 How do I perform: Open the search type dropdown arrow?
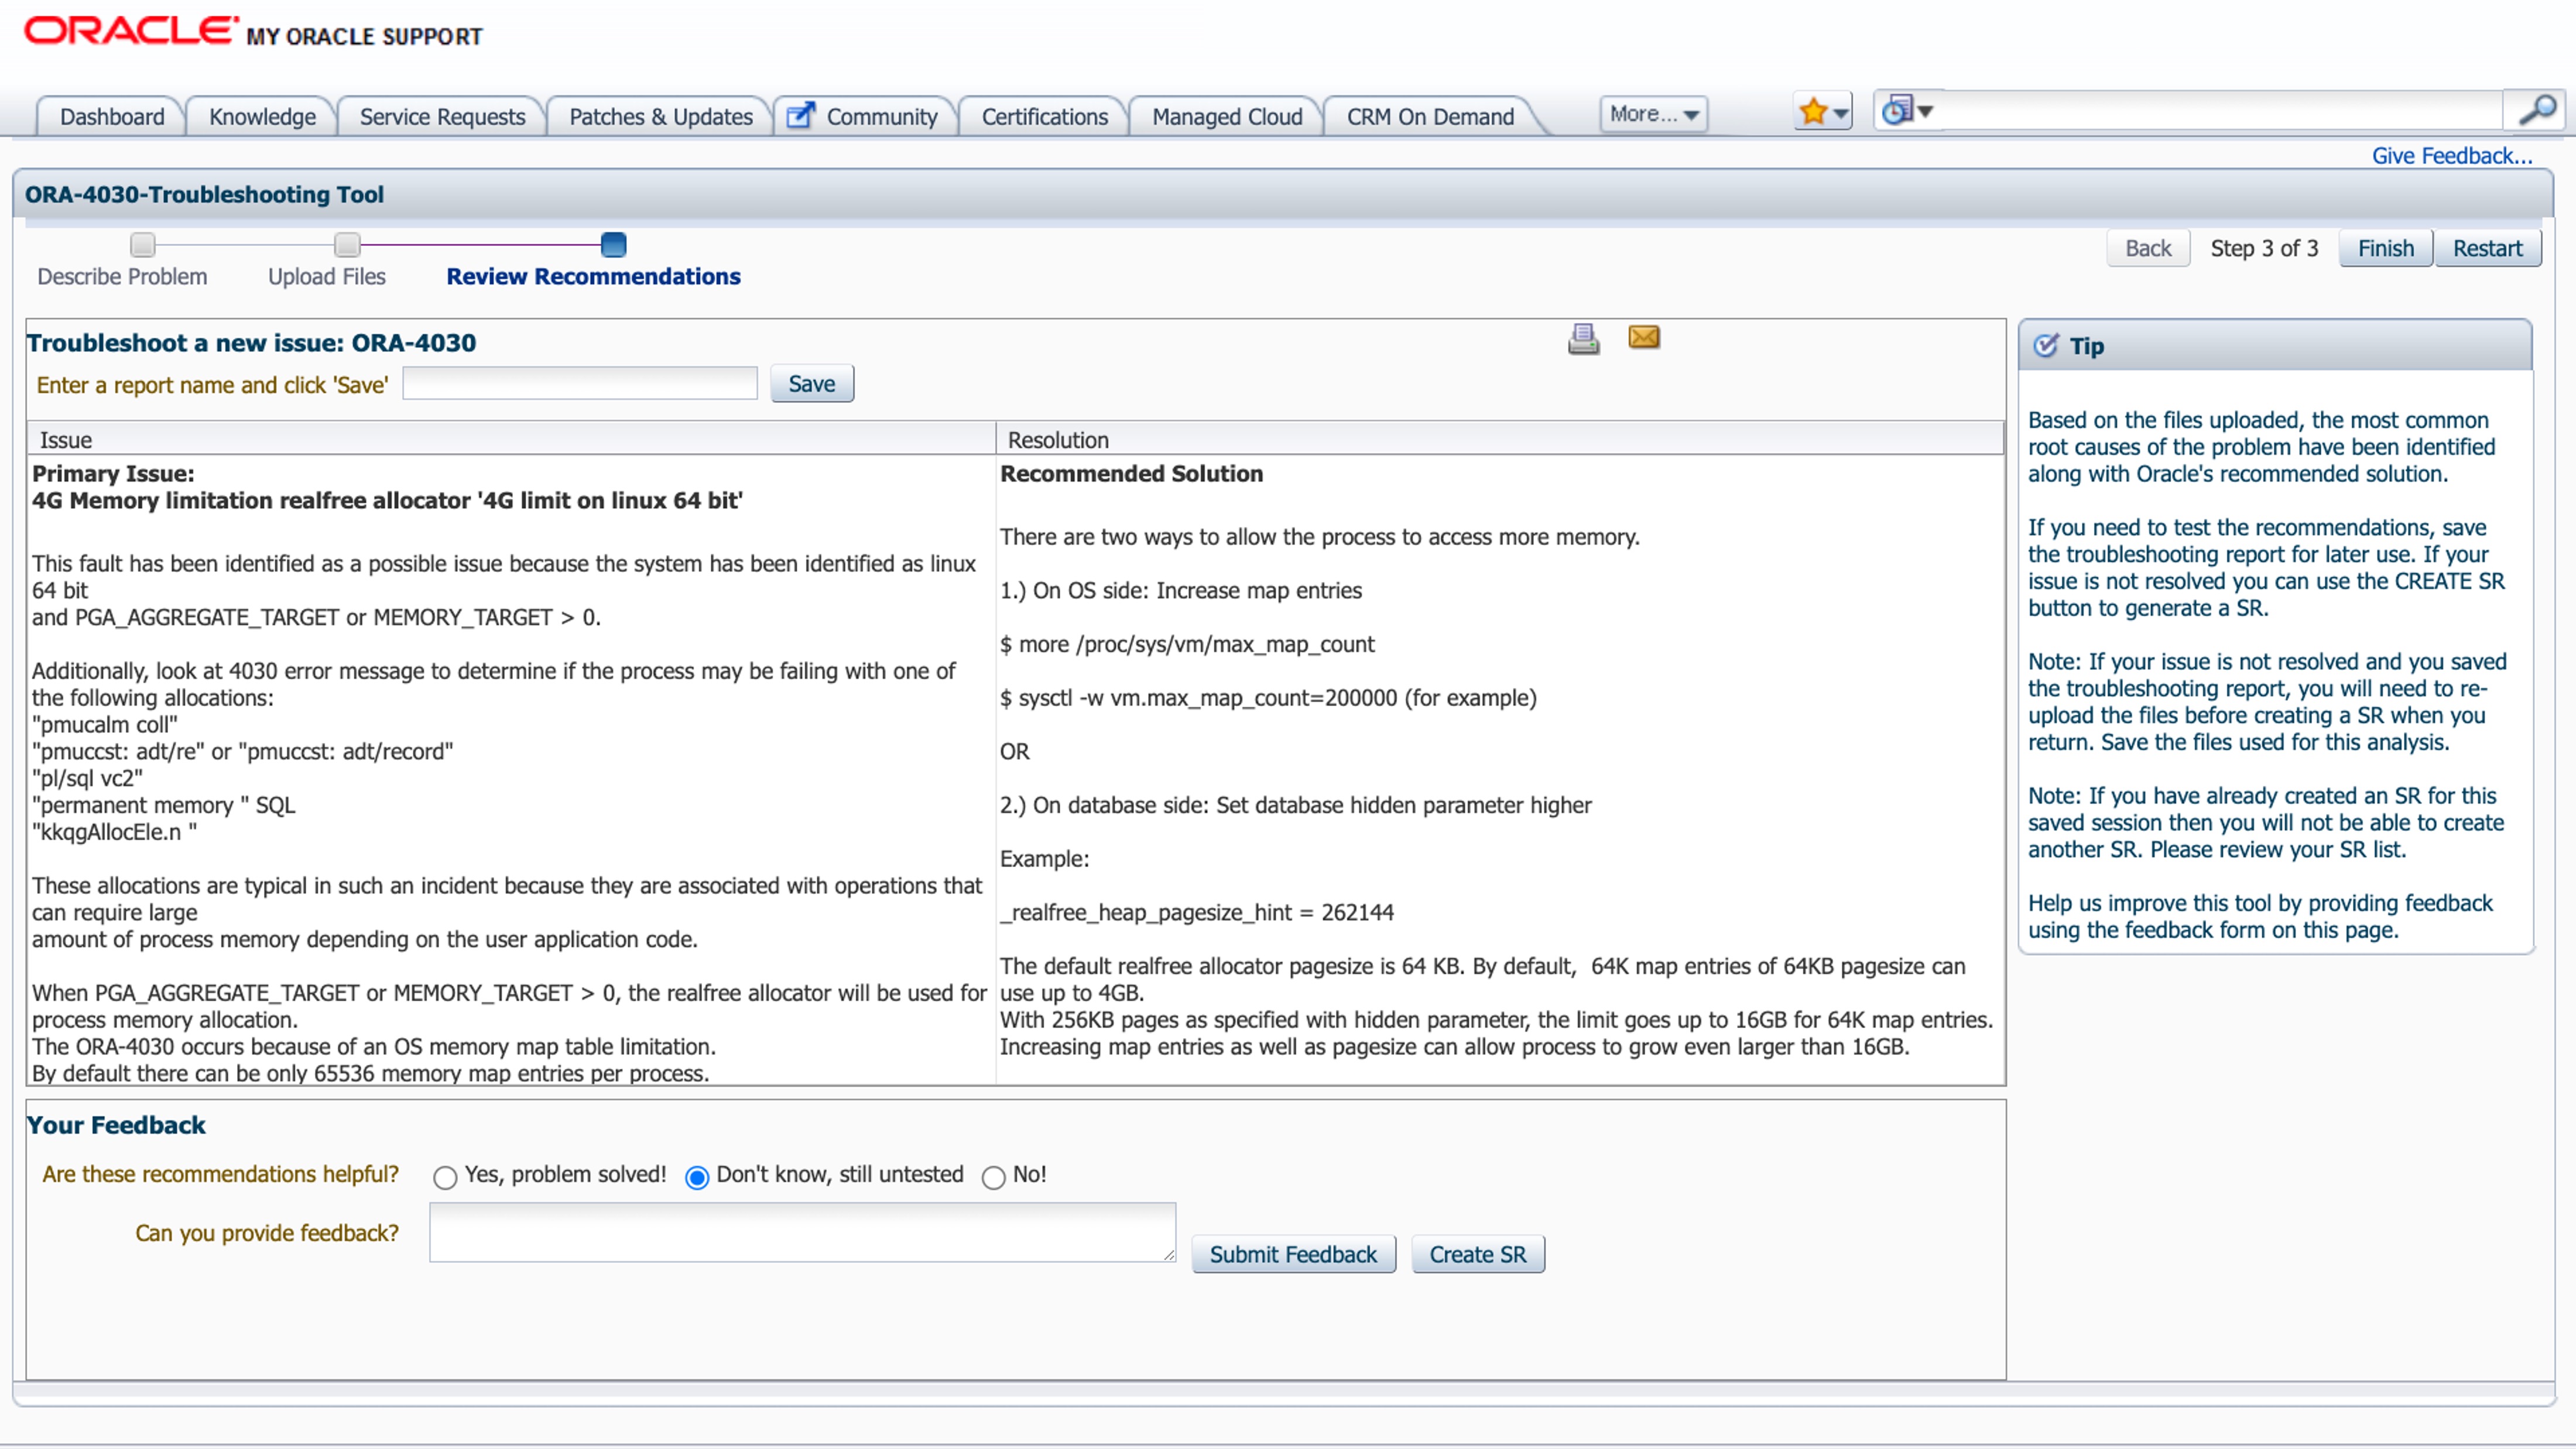click(1925, 112)
